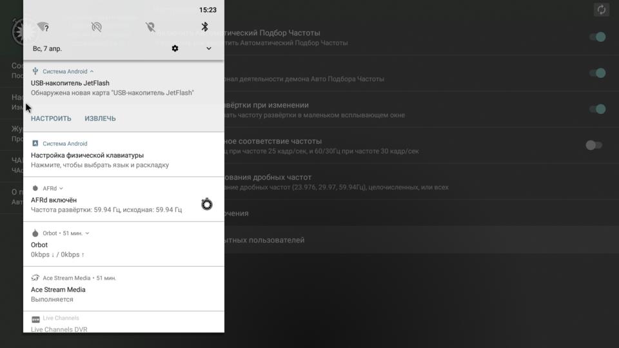
Task: Expand the AFRd notification chevron
Action: pyautogui.click(x=61, y=188)
